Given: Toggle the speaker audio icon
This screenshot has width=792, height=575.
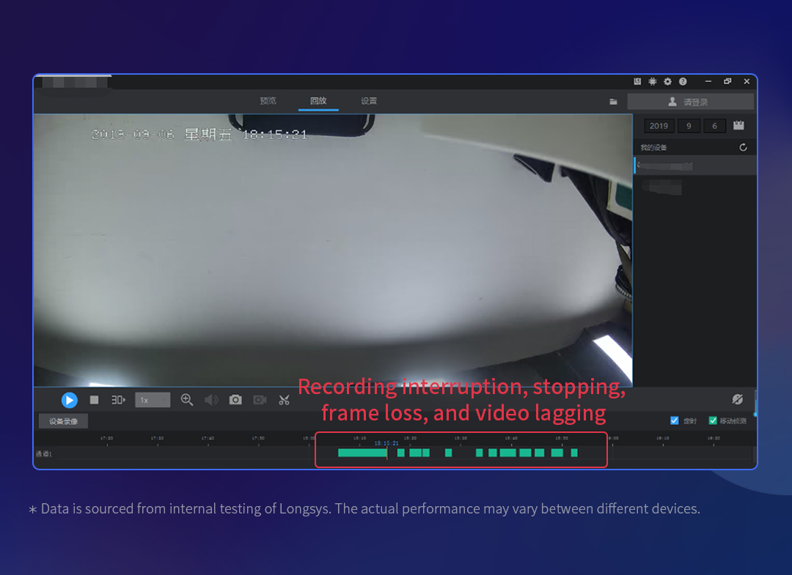Looking at the screenshot, I should tap(211, 400).
